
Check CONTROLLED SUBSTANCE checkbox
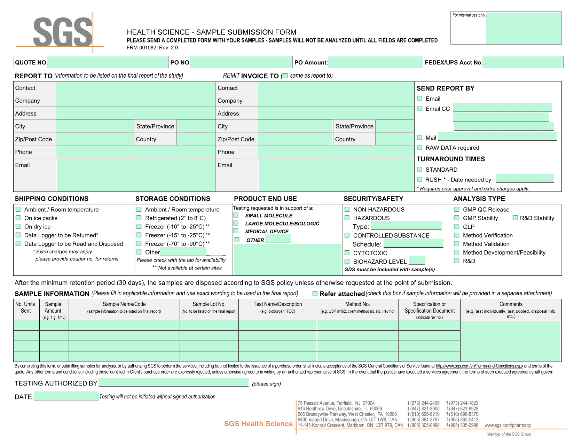pos(347,235)
